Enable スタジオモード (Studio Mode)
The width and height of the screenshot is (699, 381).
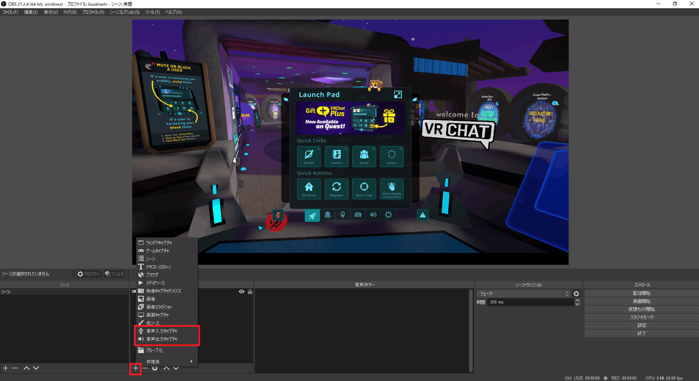tap(640, 317)
